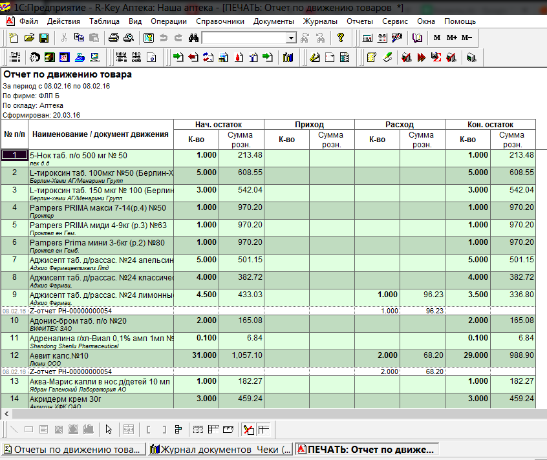Click the binoculars Find icon

193,38
